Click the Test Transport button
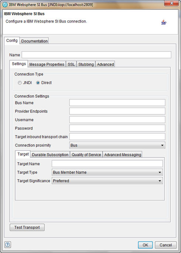 pos(27,227)
